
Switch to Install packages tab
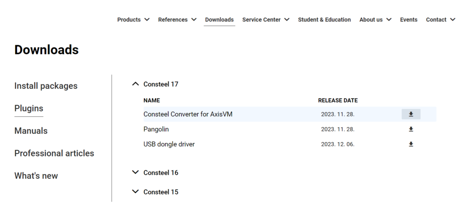46,86
